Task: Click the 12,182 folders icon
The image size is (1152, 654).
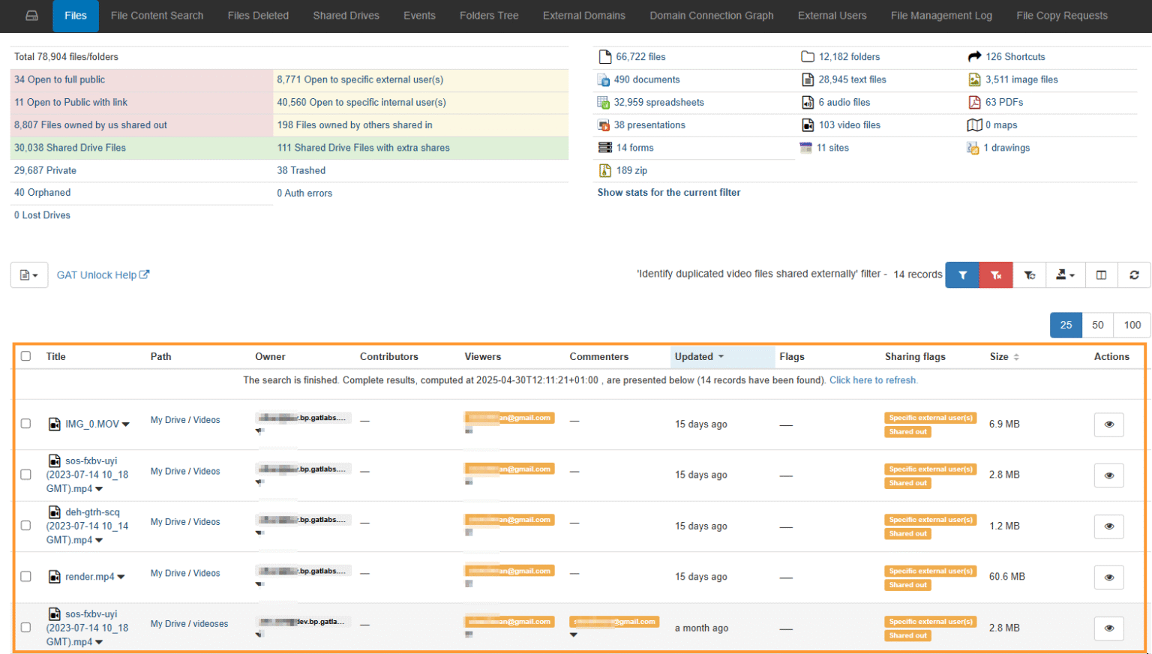Action: (808, 56)
